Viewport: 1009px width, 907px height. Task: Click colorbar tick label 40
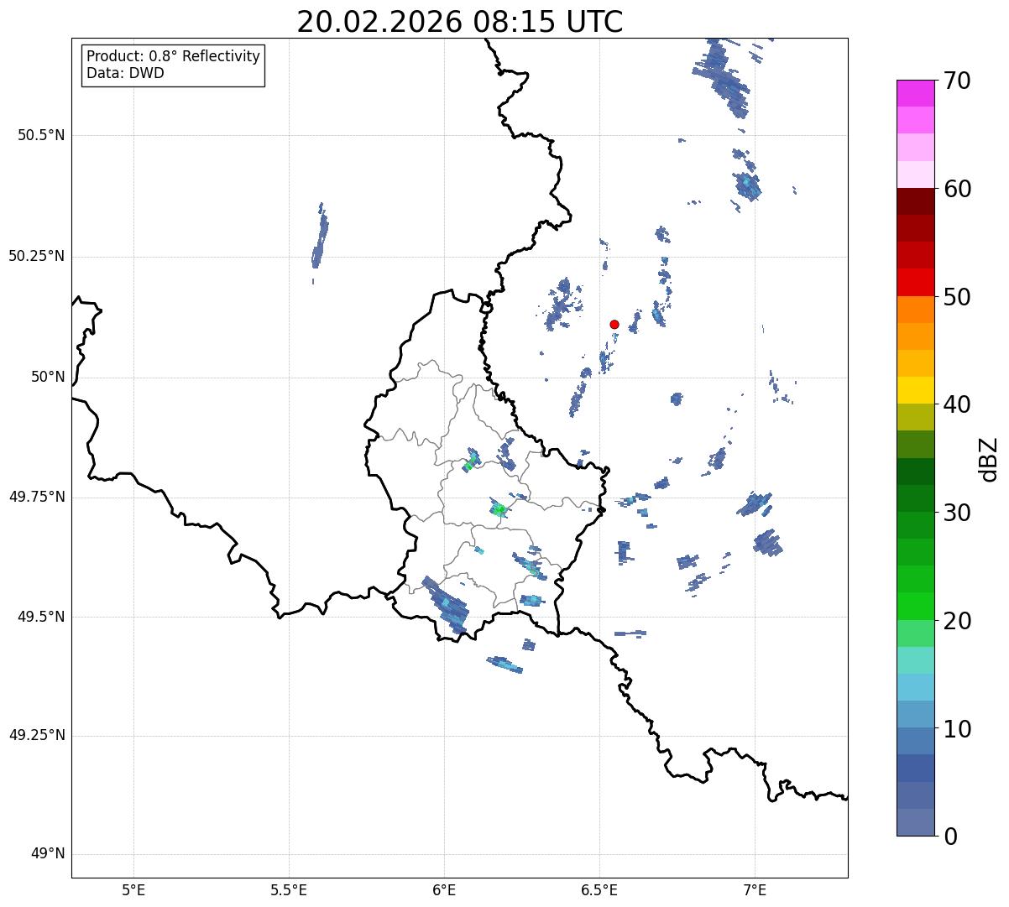pos(957,404)
